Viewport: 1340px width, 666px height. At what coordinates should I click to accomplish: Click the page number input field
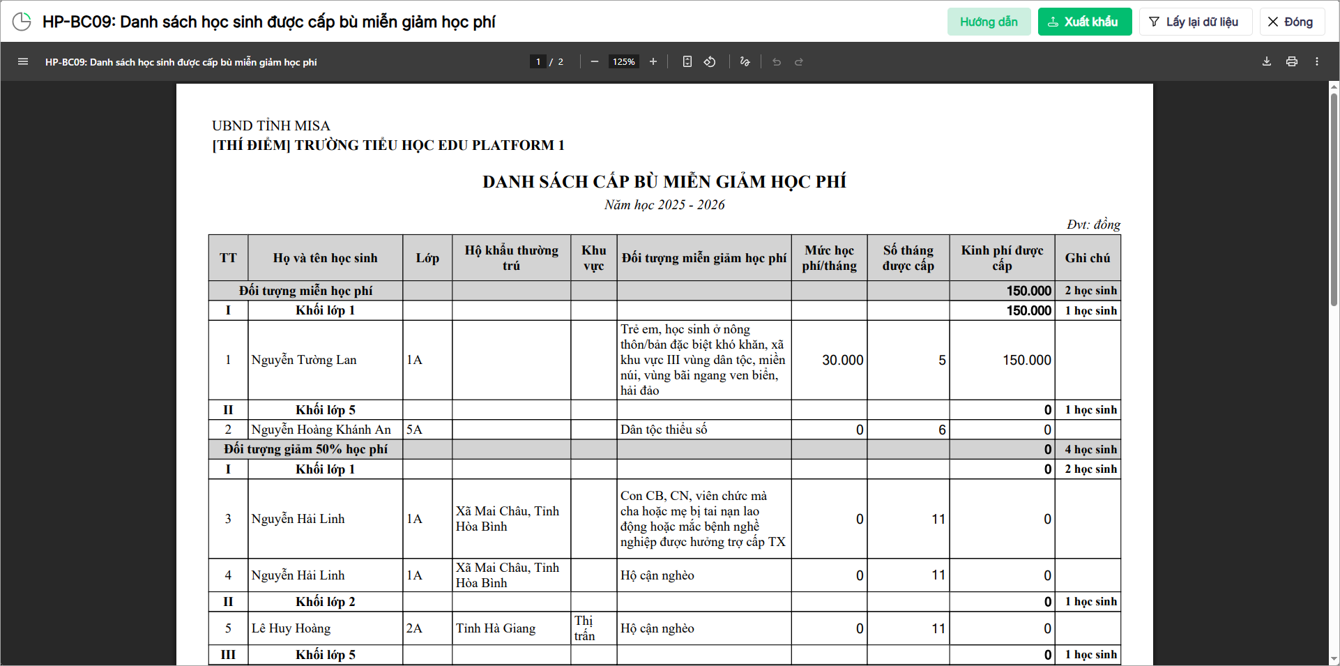(x=538, y=61)
